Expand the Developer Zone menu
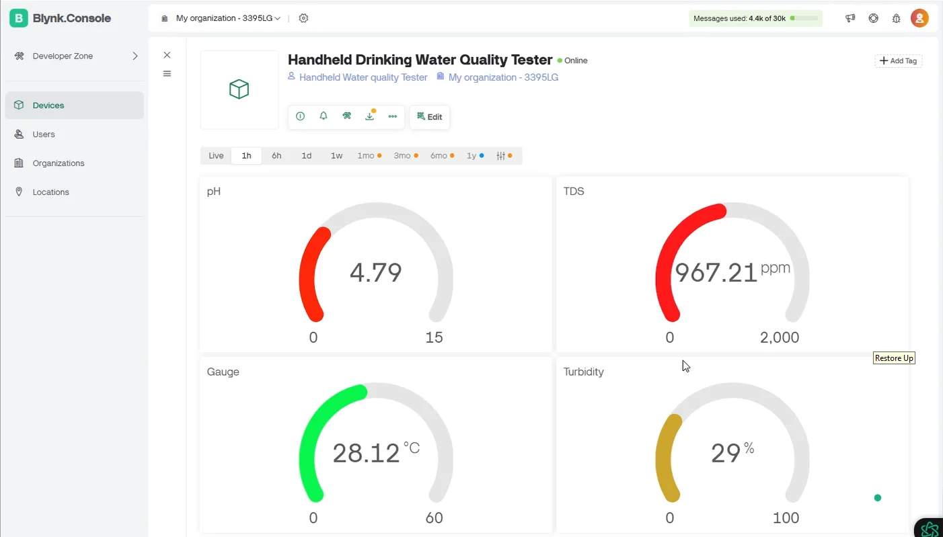The width and height of the screenshot is (943, 537). click(75, 56)
